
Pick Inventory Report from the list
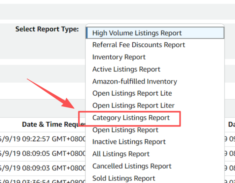[x=119, y=57]
